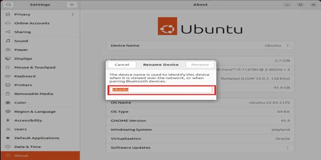The image size is (321, 160).
Task: Open Keyboard settings
Action: click(x=40, y=76)
